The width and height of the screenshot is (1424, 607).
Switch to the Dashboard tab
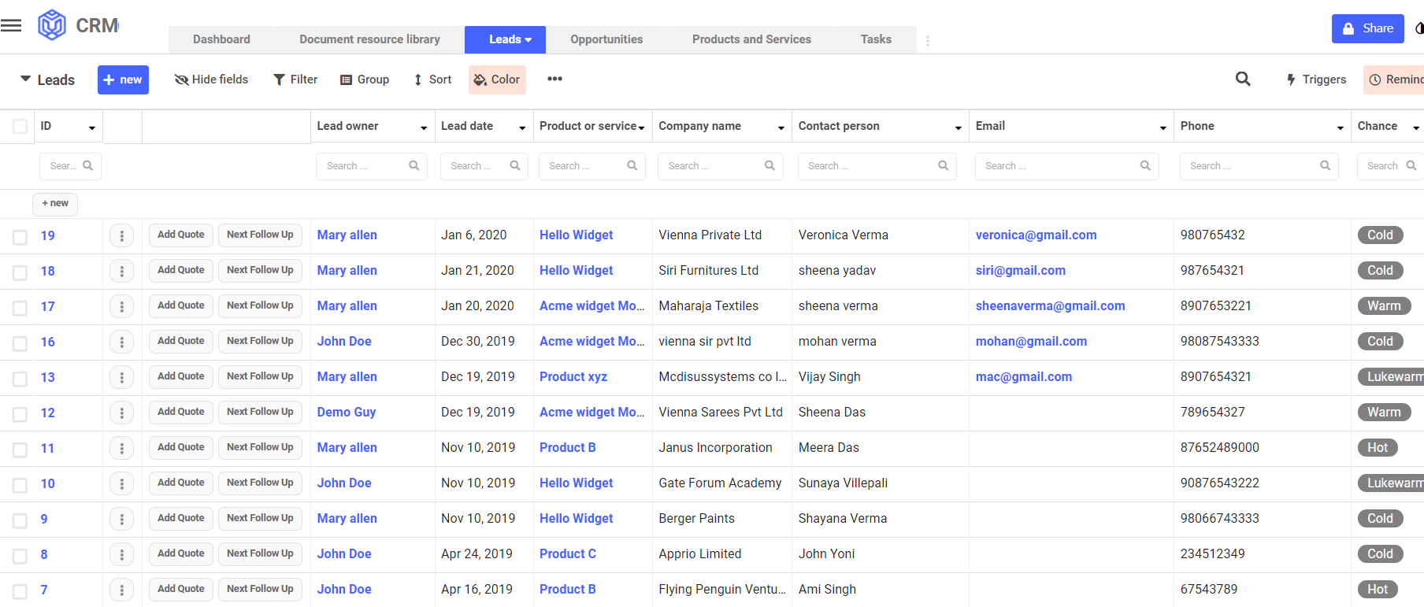(221, 39)
